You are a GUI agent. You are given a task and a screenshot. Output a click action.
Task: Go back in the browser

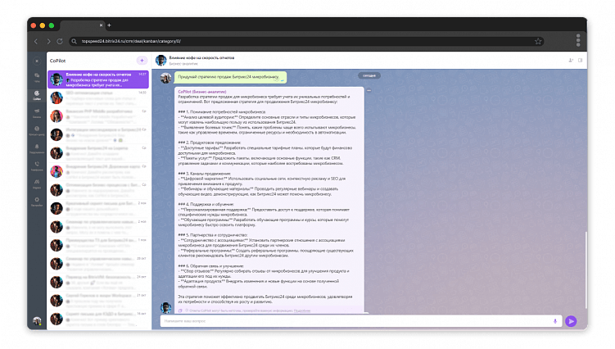36,41
